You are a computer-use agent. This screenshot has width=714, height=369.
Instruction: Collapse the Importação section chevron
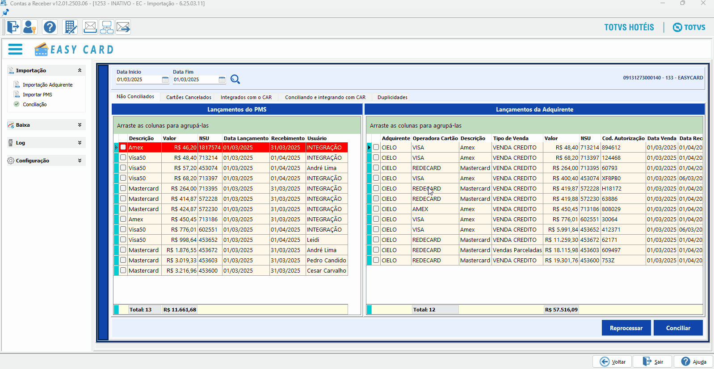pos(80,70)
